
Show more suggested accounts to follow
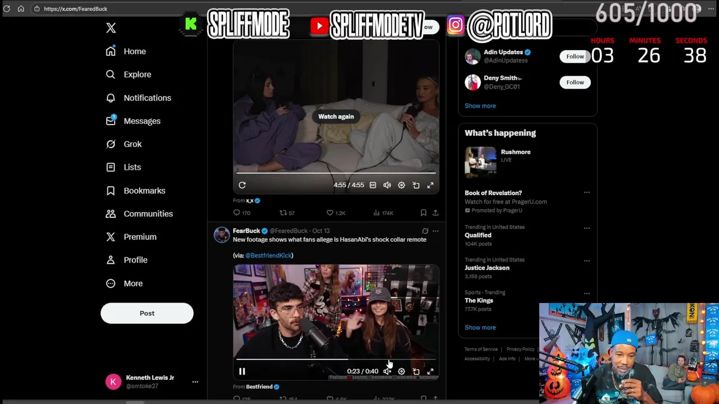click(480, 105)
